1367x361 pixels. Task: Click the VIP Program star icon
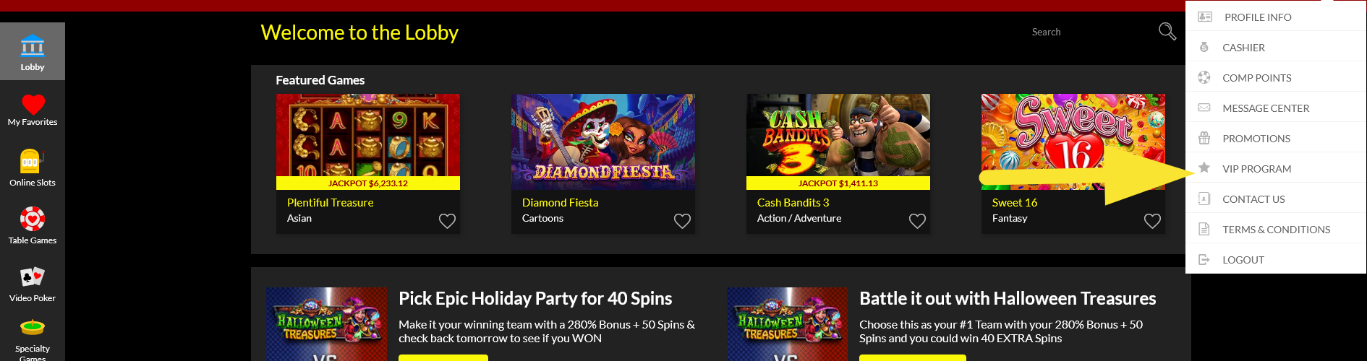pos(1204,168)
